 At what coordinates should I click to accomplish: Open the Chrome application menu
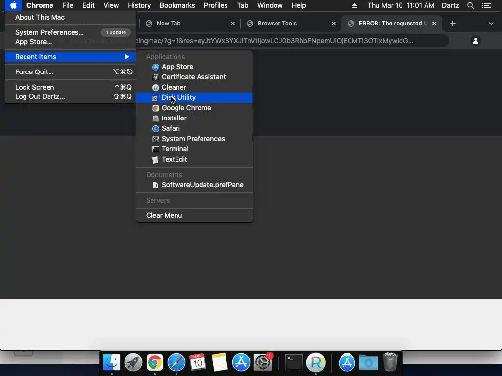40,5
